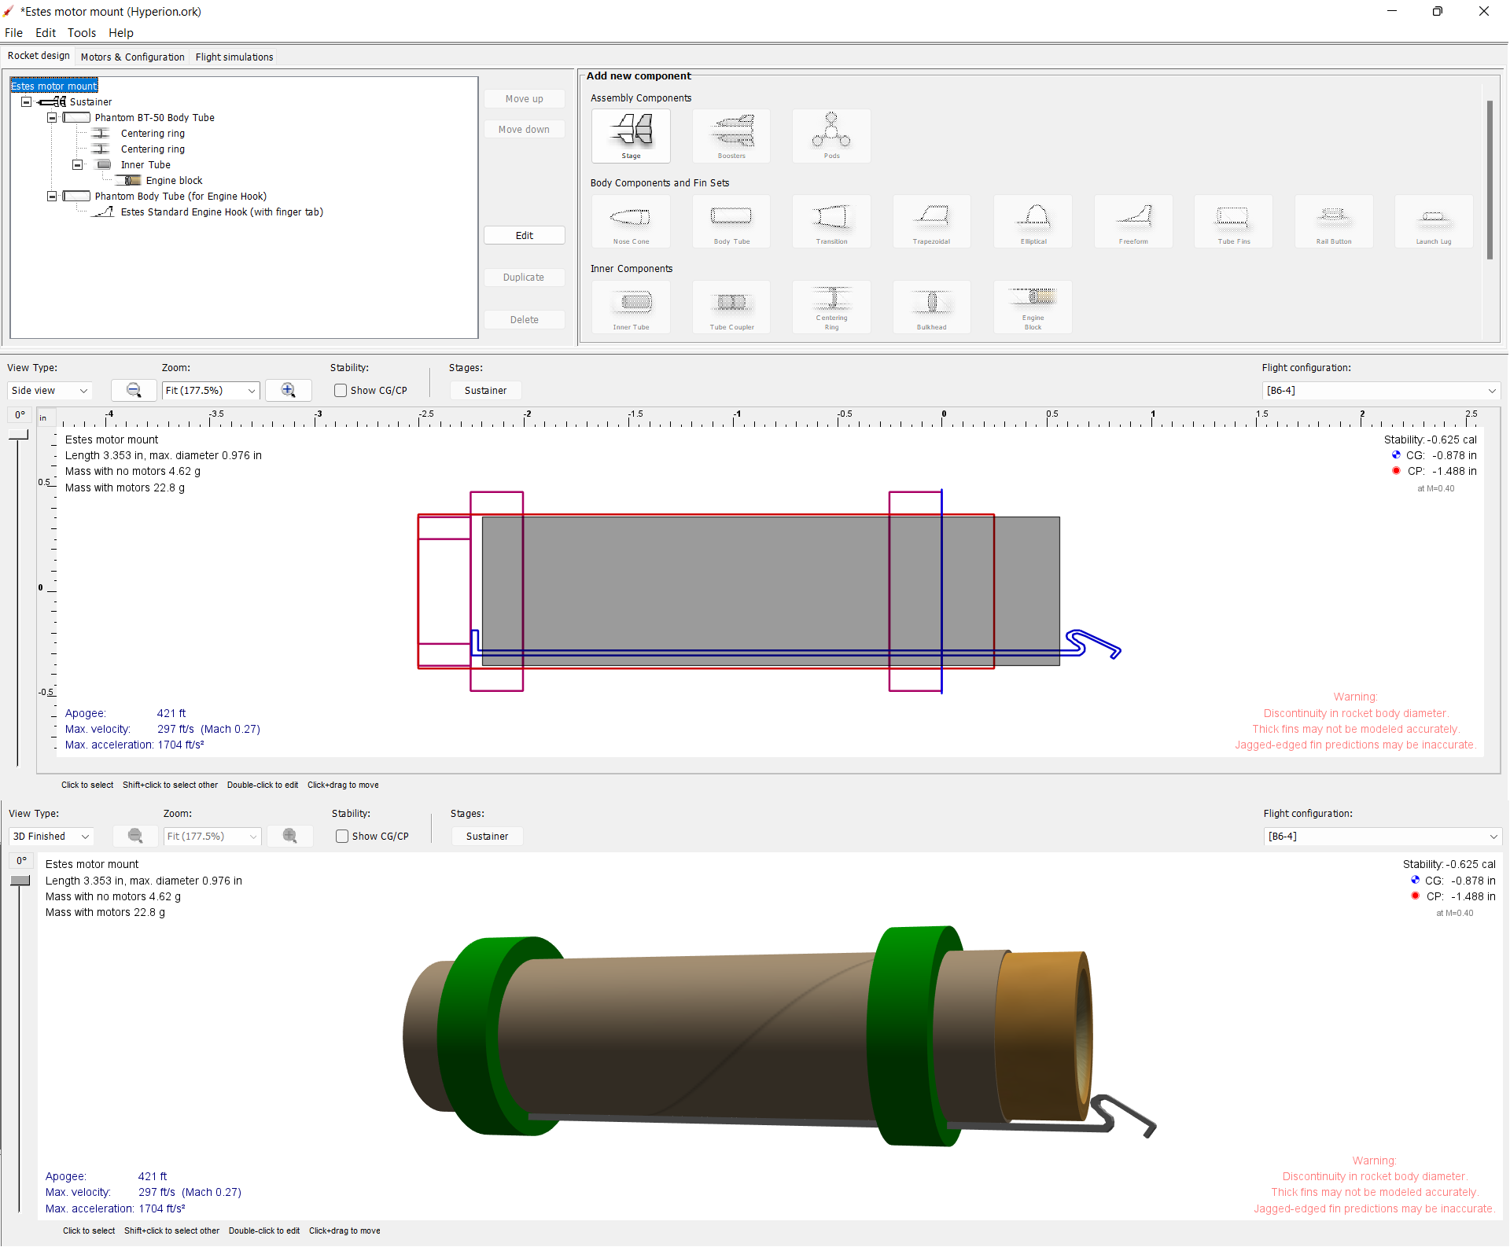Insert a Transition component
The width and height of the screenshot is (1510, 1247).
830,221
